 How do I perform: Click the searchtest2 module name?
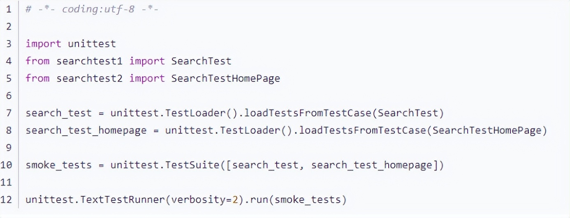pyautogui.click(x=89, y=78)
